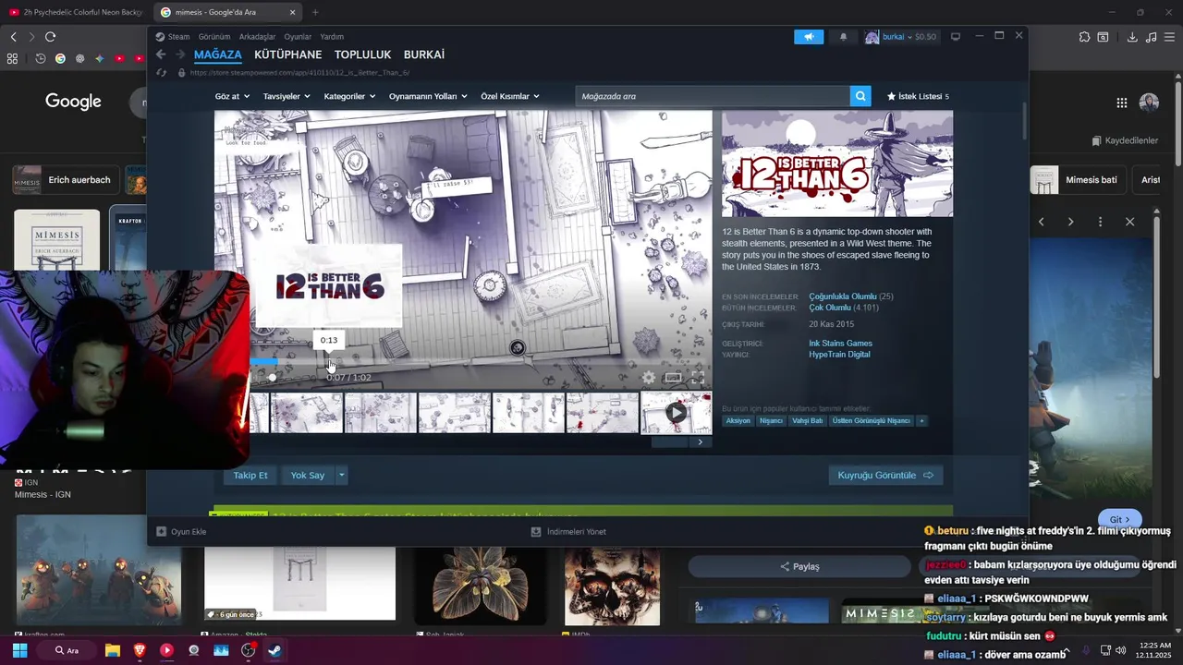The width and height of the screenshot is (1183, 665).
Task: Go back in Steam store navigation
Action: (161, 55)
